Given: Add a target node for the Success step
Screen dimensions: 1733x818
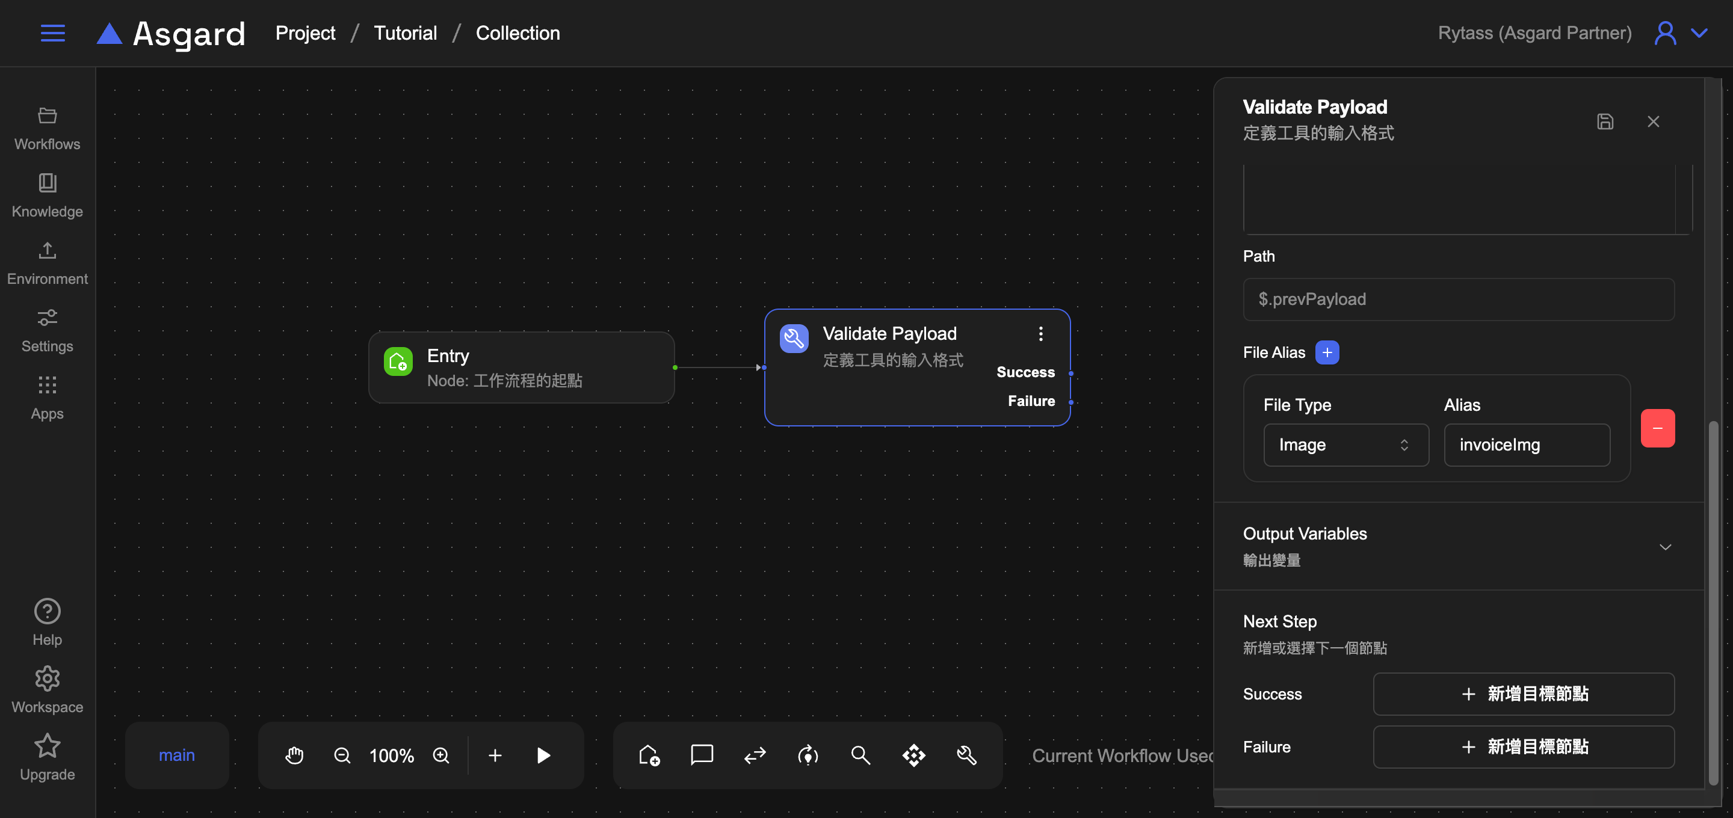Looking at the screenshot, I should [x=1523, y=693].
